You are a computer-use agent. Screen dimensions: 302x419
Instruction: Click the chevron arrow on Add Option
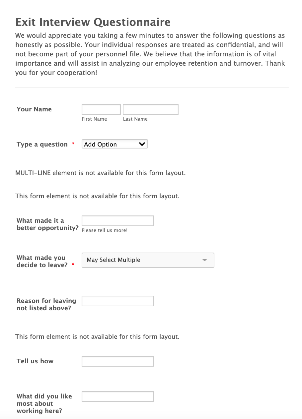pyautogui.click(x=142, y=144)
